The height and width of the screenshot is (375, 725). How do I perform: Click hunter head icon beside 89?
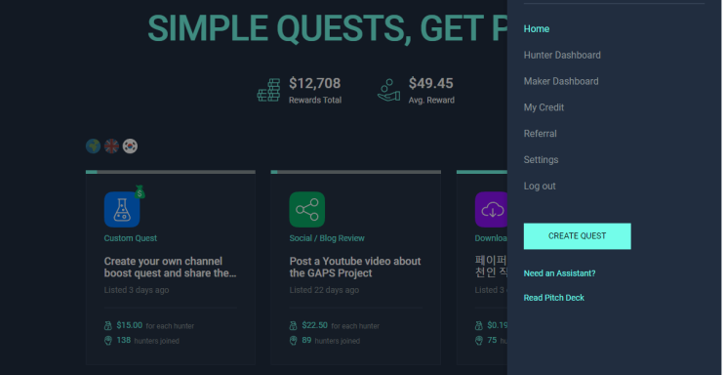(293, 341)
